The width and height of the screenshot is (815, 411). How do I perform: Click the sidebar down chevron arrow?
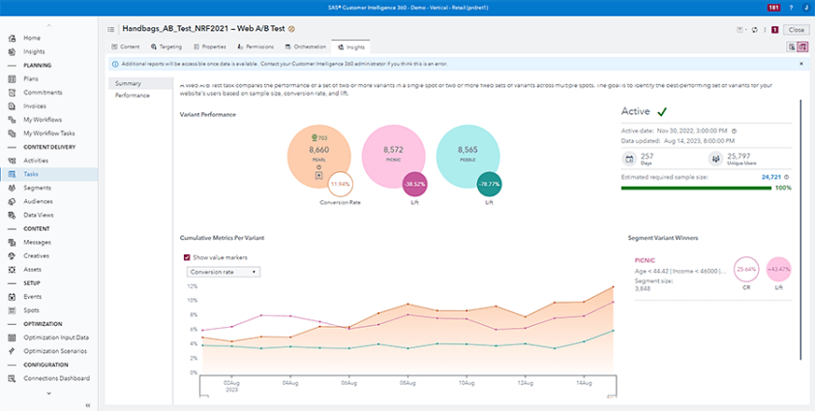(x=48, y=394)
